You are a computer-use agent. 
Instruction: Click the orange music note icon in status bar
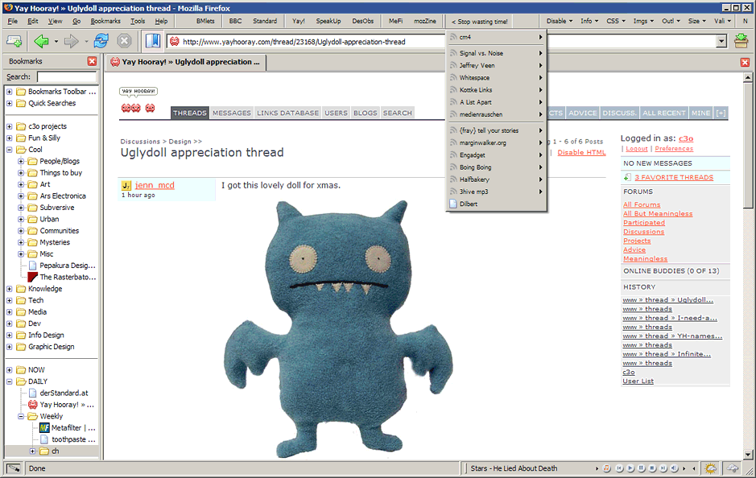607,468
